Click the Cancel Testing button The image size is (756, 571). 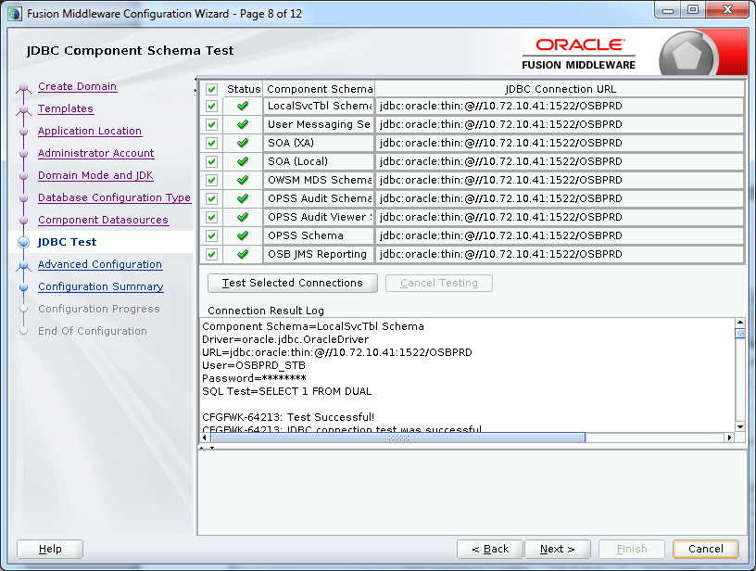pyautogui.click(x=439, y=283)
